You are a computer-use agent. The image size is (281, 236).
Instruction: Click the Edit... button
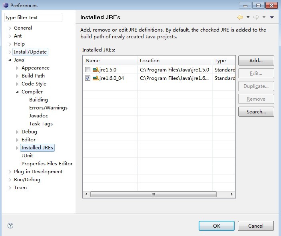coord(256,73)
